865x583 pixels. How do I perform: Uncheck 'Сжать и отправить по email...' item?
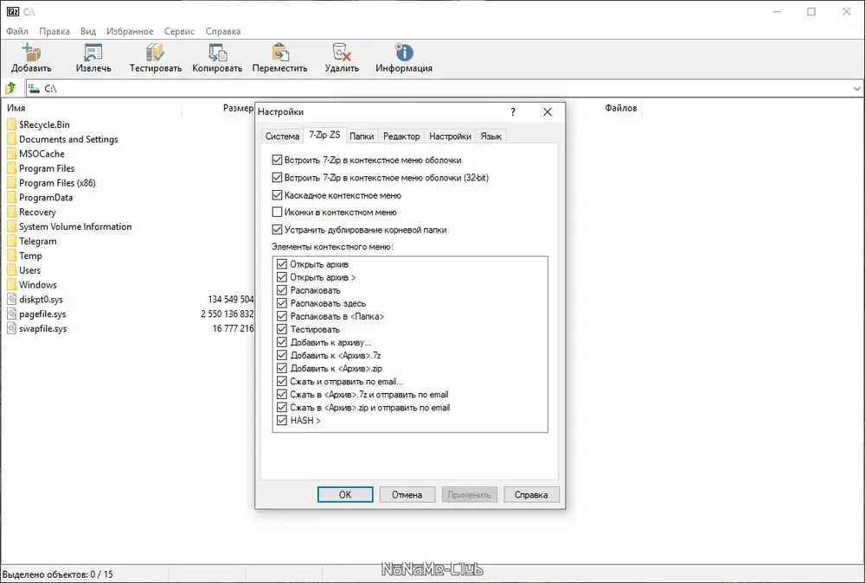pos(282,381)
